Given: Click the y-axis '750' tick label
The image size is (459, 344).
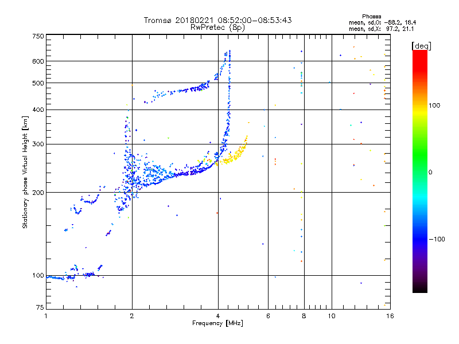Looking at the screenshot, I should click(x=38, y=36).
